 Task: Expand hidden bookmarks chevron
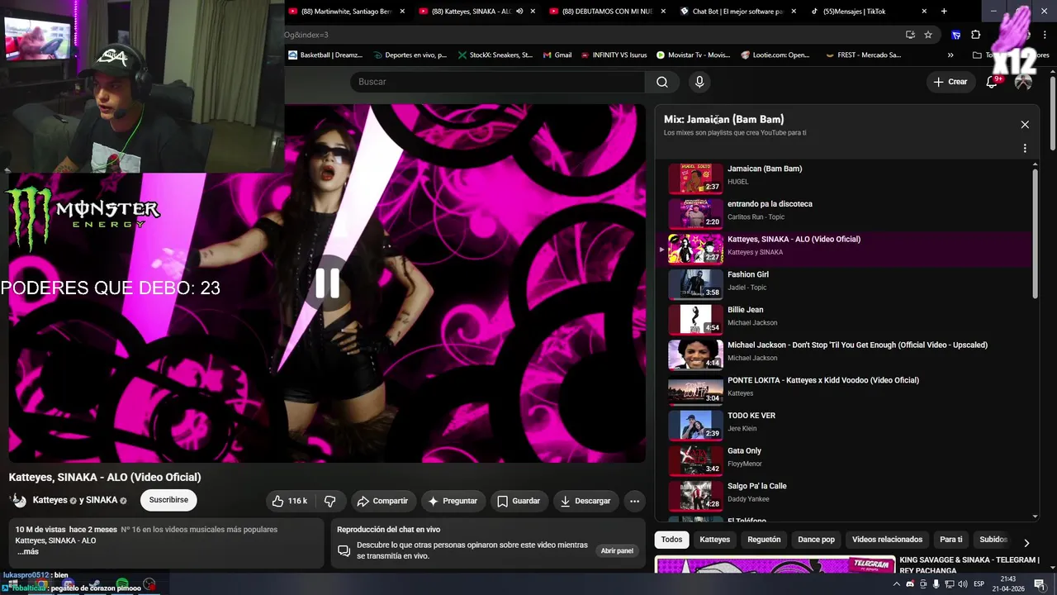tap(950, 55)
